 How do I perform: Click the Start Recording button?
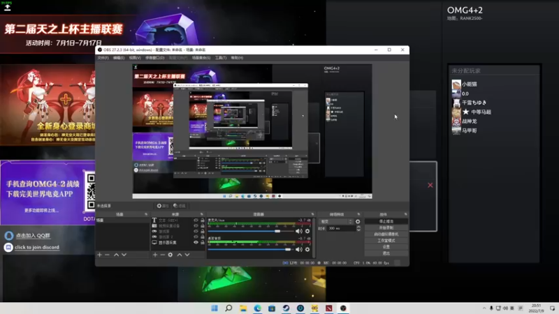pyautogui.click(x=386, y=228)
